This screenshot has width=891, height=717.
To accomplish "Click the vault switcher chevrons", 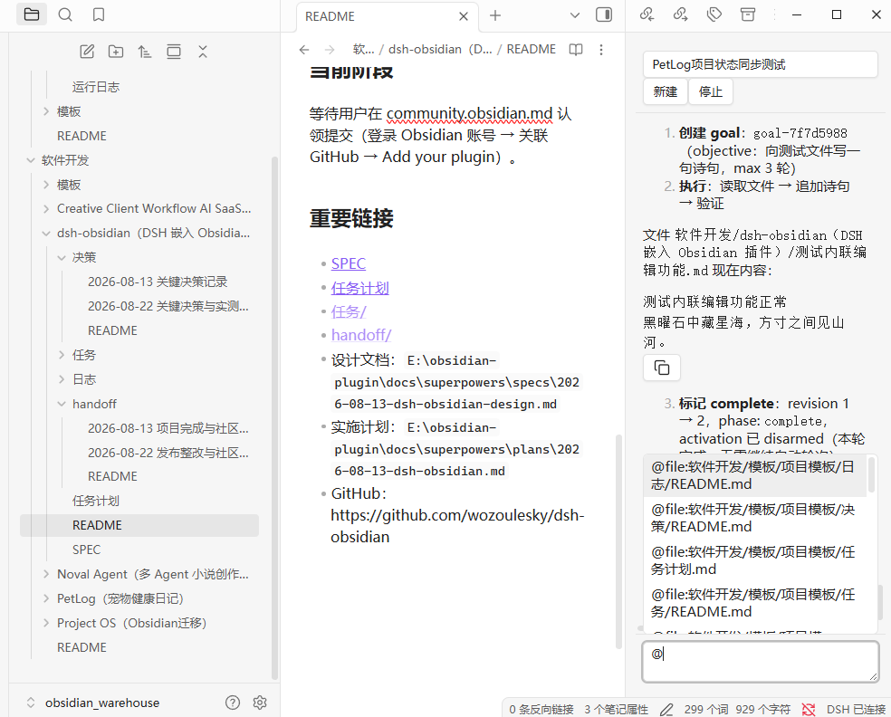I will click(x=31, y=703).
